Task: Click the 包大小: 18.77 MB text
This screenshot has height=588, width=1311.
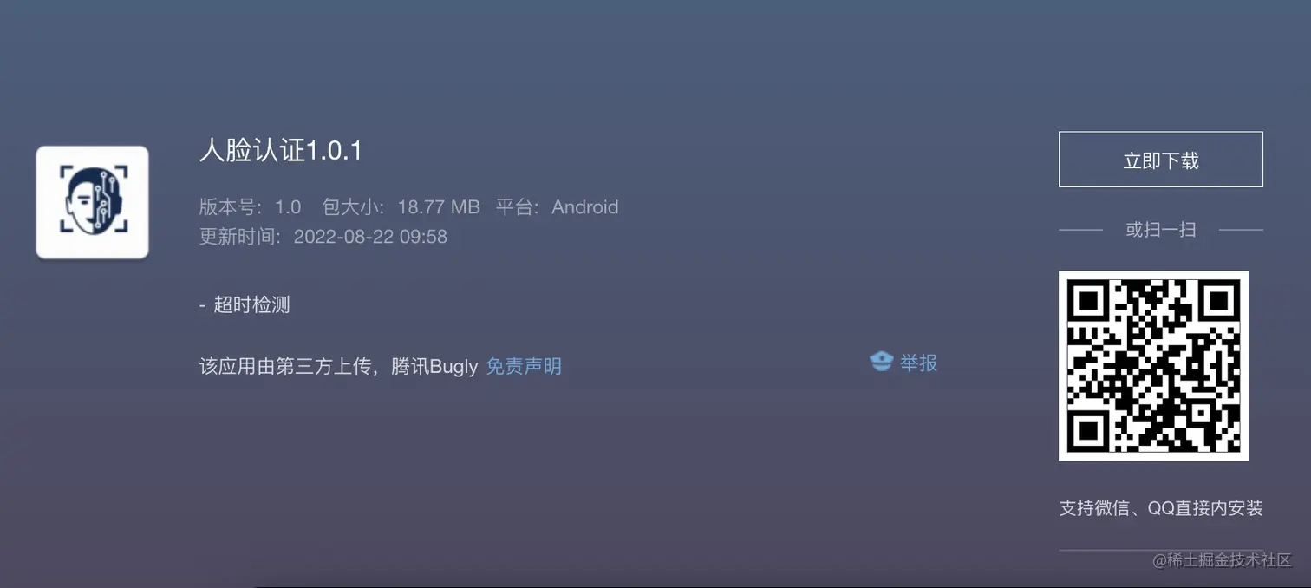Action: pos(401,207)
